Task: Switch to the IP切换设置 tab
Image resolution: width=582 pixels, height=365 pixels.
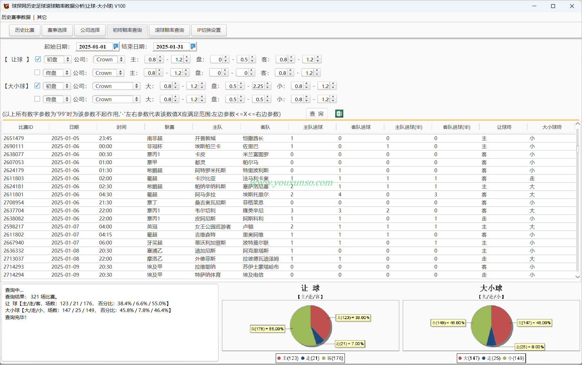Action: click(x=209, y=30)
